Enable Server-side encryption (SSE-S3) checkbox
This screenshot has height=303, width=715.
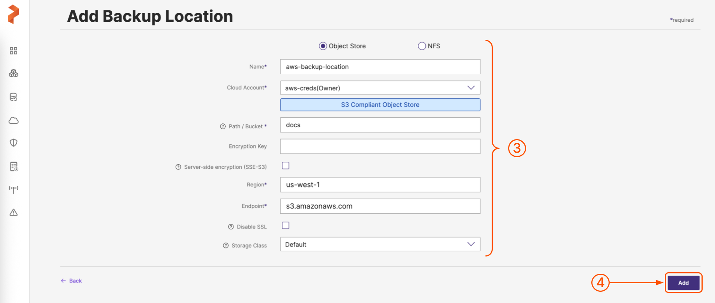[x=286, y=166]
